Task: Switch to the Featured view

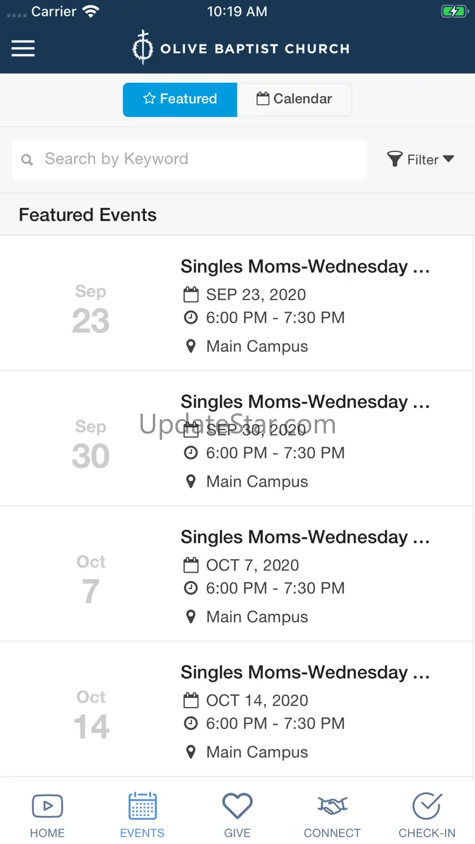Action: point(180,99)
